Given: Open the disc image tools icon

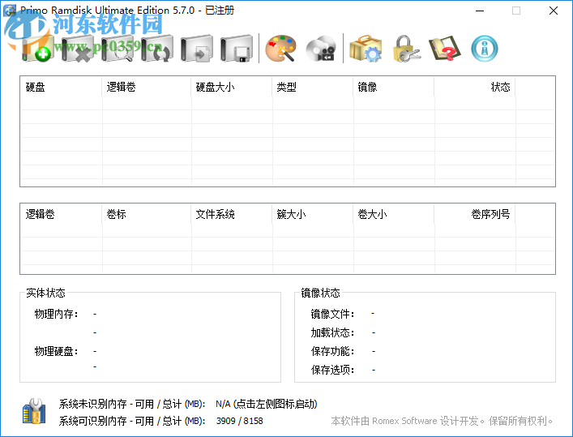Looking at the screenshot, I should (321, 49).
